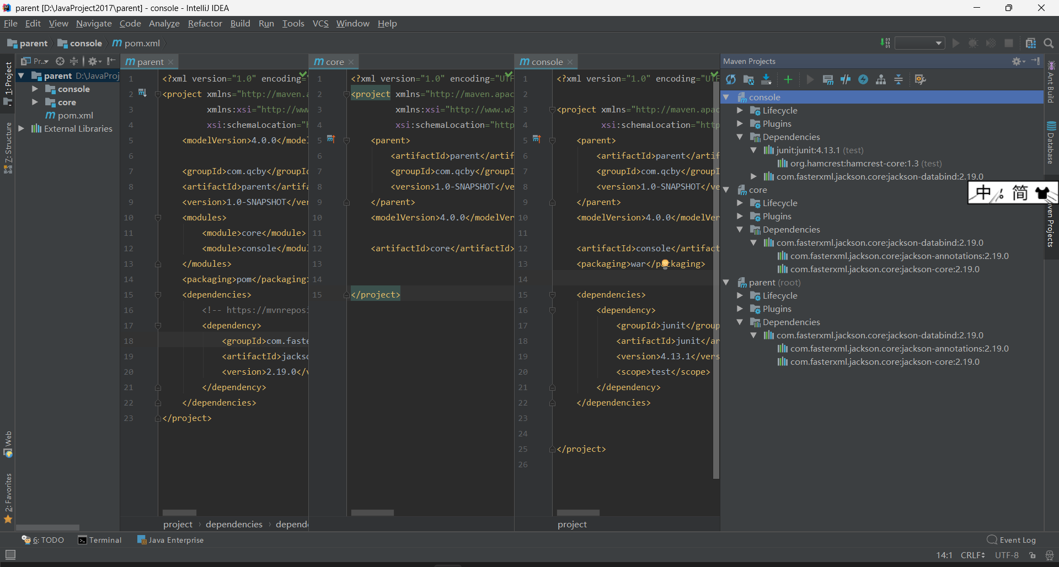Open Search Everywhere magnifier
Screen dimensions: 1059x567
coord(1049,43)
